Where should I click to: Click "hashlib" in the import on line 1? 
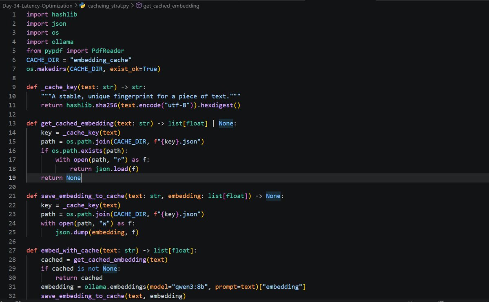pyautogui.click(x=64, y=14)
